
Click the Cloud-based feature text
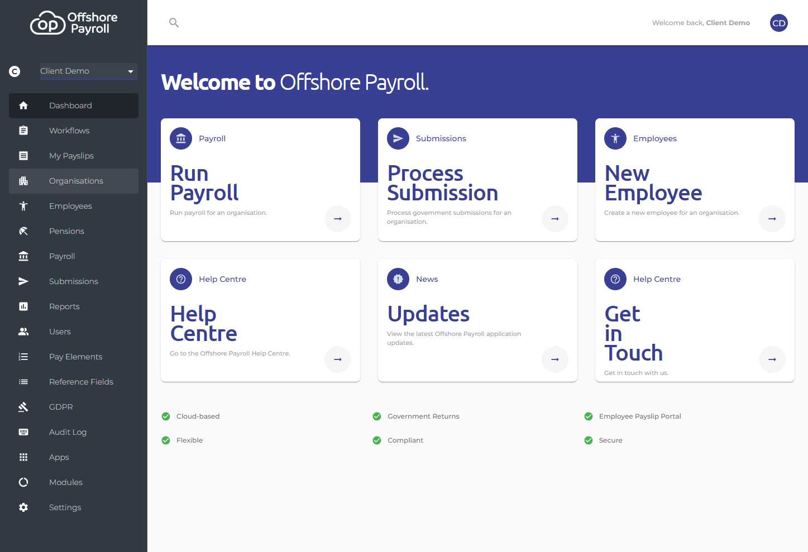point(198,416)
